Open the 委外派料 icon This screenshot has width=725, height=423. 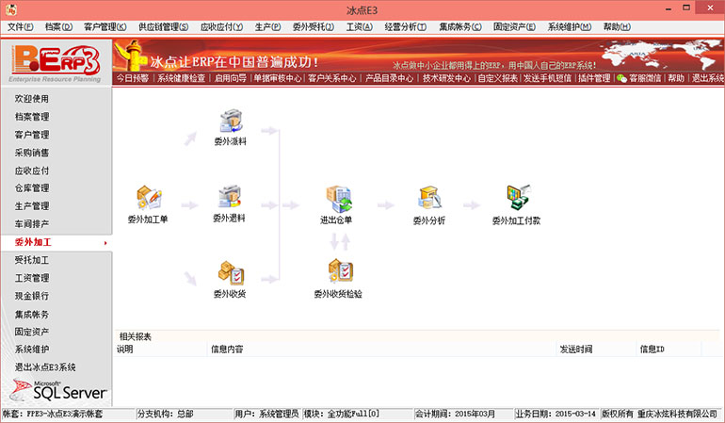pyautogui.click(x=232, y=122)
